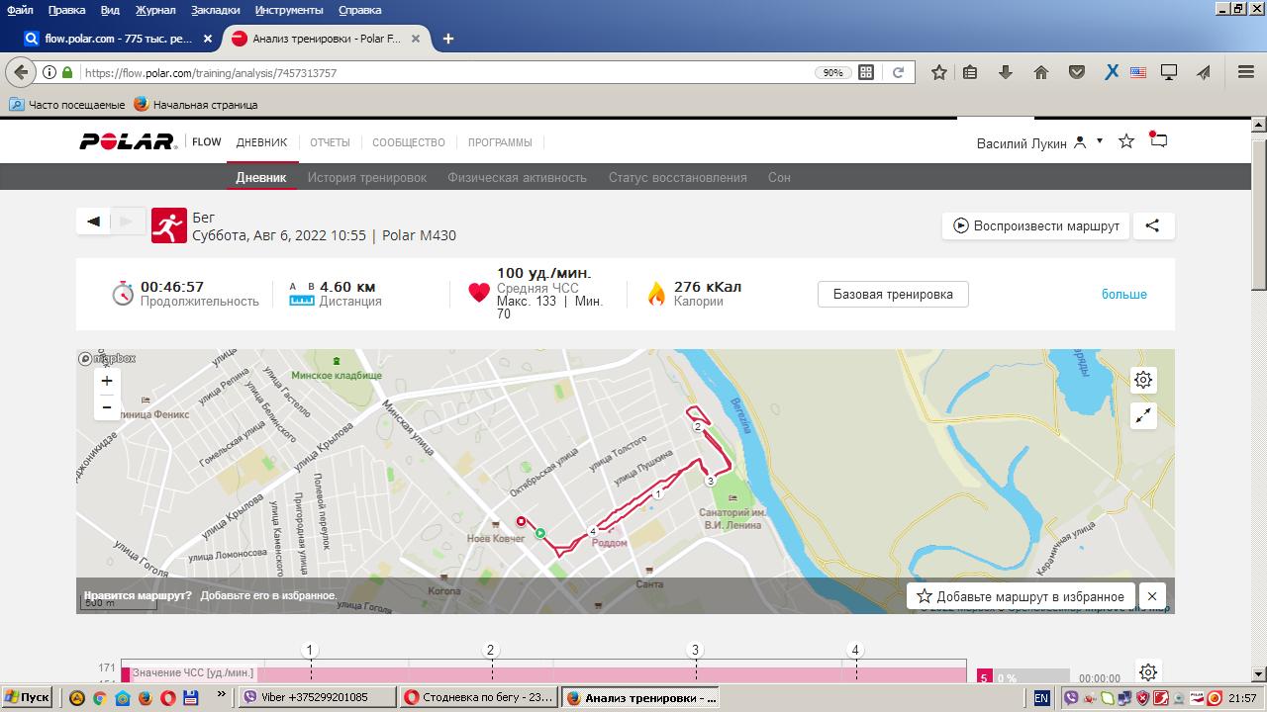Close the favorite route banner
Viewport: 1267px width, 712px height.
pyautogui.click(x=1151, y=596)
